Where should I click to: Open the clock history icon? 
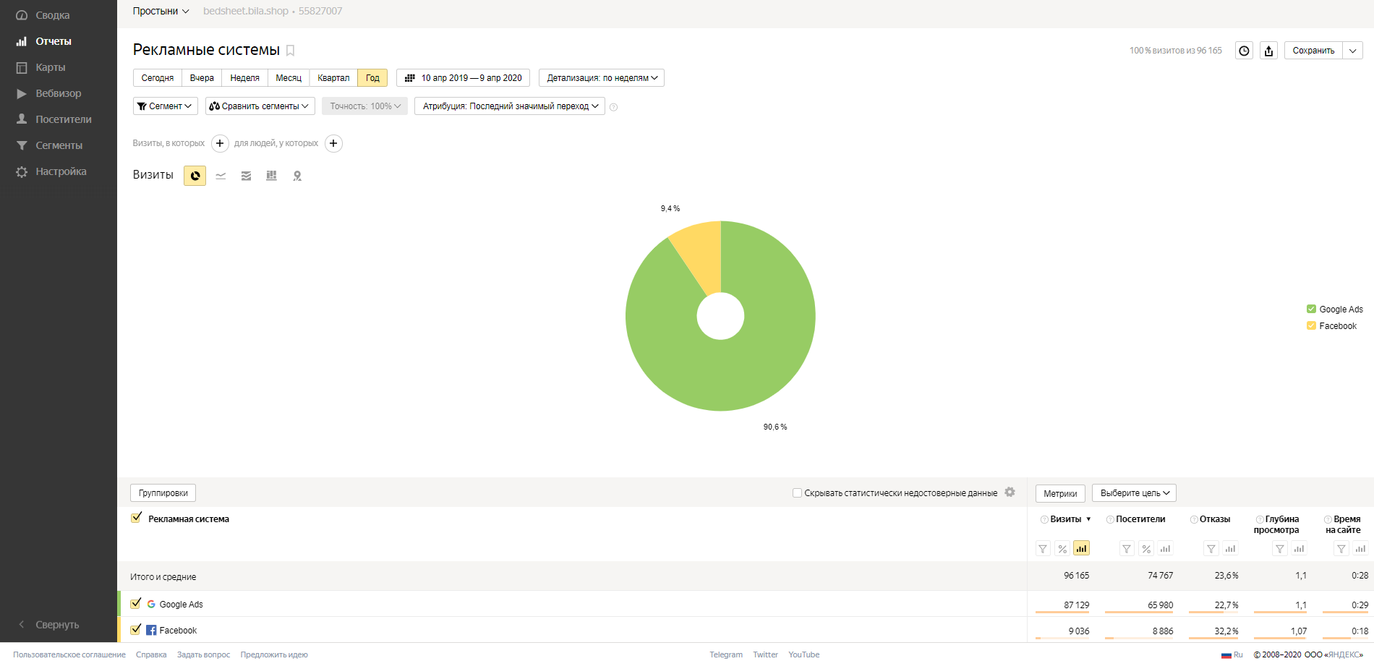click(1244, 51)
